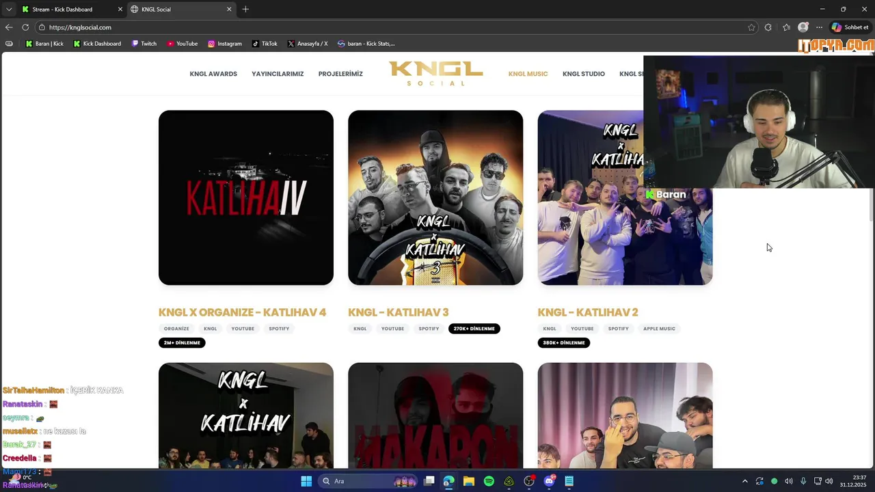Image resolution: width=875 pixels, height=492 pixels.
Task: Add page to favorites star icon
Action: coord(751,27)
